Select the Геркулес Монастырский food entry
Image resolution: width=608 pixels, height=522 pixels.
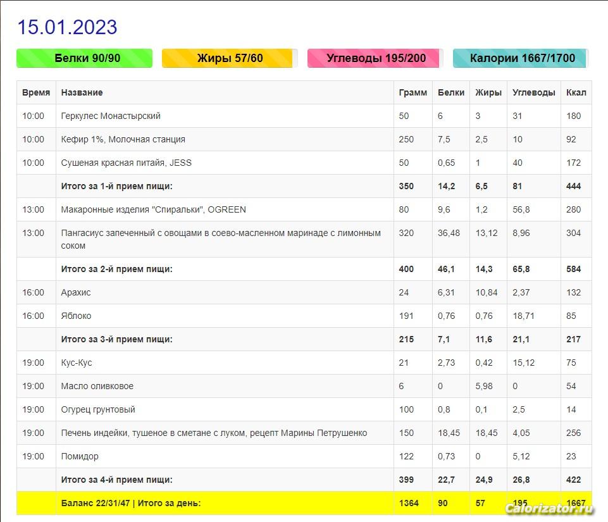(x=111, y=116)
